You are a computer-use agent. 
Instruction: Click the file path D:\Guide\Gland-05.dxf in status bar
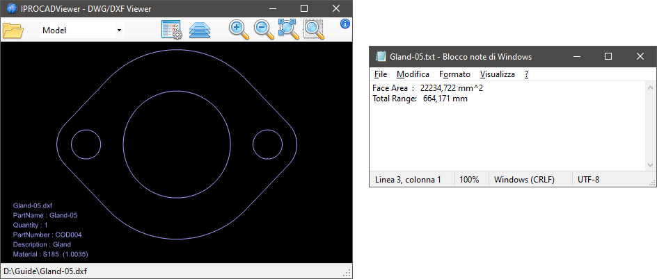tap(45, 271)
